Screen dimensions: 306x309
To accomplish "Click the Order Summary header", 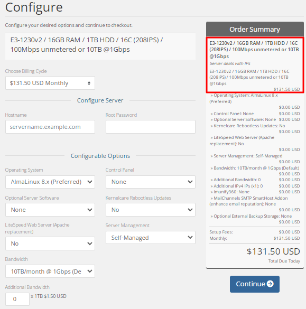I will (255, 29).
